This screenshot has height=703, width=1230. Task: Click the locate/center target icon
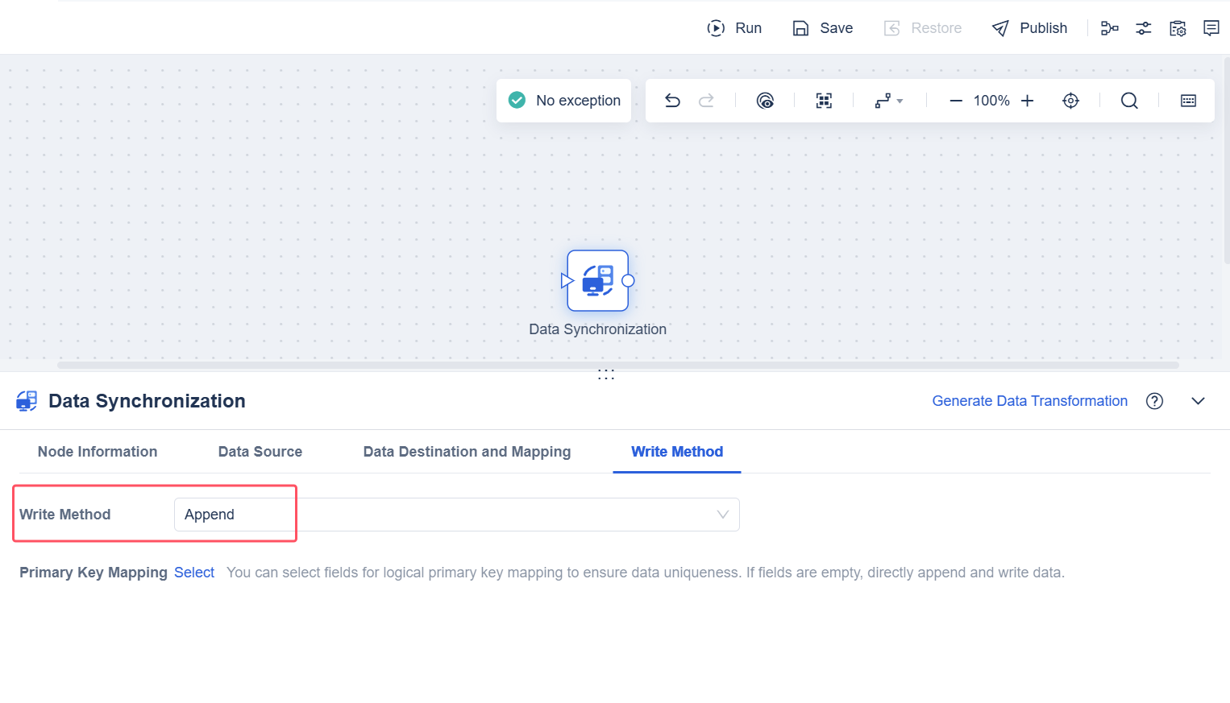[1070, 101]
